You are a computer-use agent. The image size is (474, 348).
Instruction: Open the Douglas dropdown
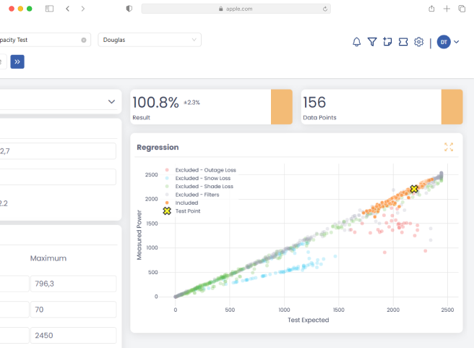[x=150, y=40]
